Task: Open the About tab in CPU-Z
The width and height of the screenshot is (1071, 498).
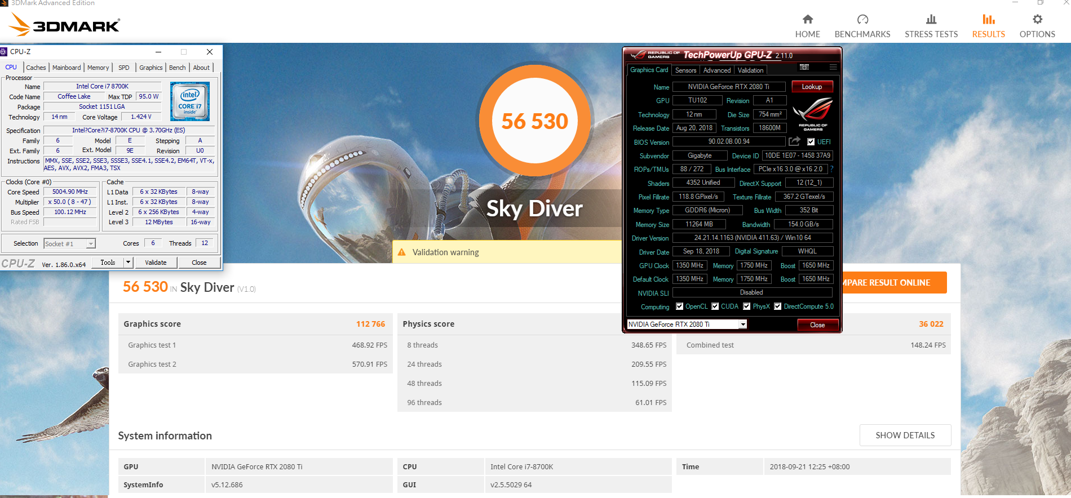Action: tap(201, 68)
